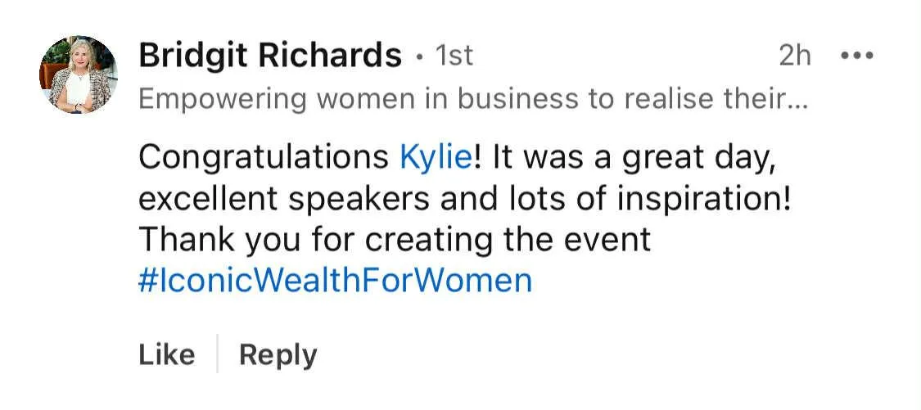This screenshot has width=921, height=410.
Task: Click the 'Thank you for creating the event' line
Action: [395, 240]
